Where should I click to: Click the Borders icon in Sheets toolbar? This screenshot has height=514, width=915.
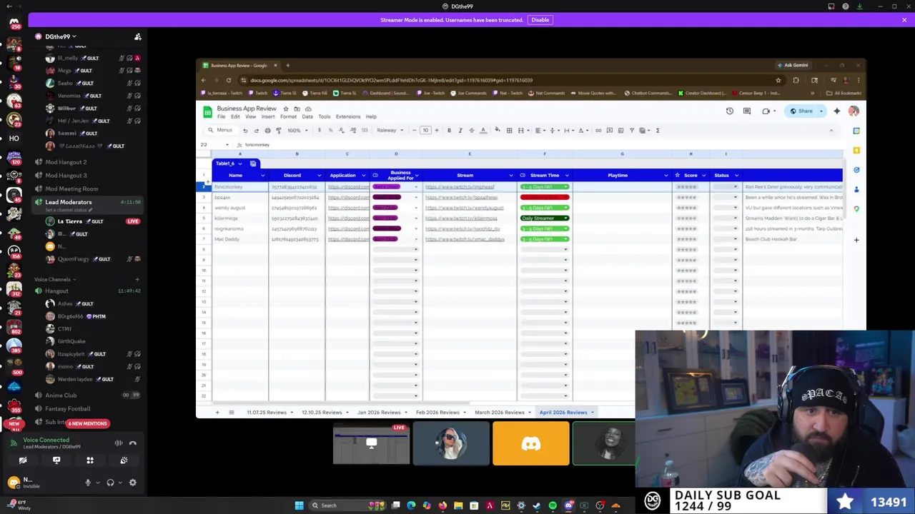tap(509, 131)
